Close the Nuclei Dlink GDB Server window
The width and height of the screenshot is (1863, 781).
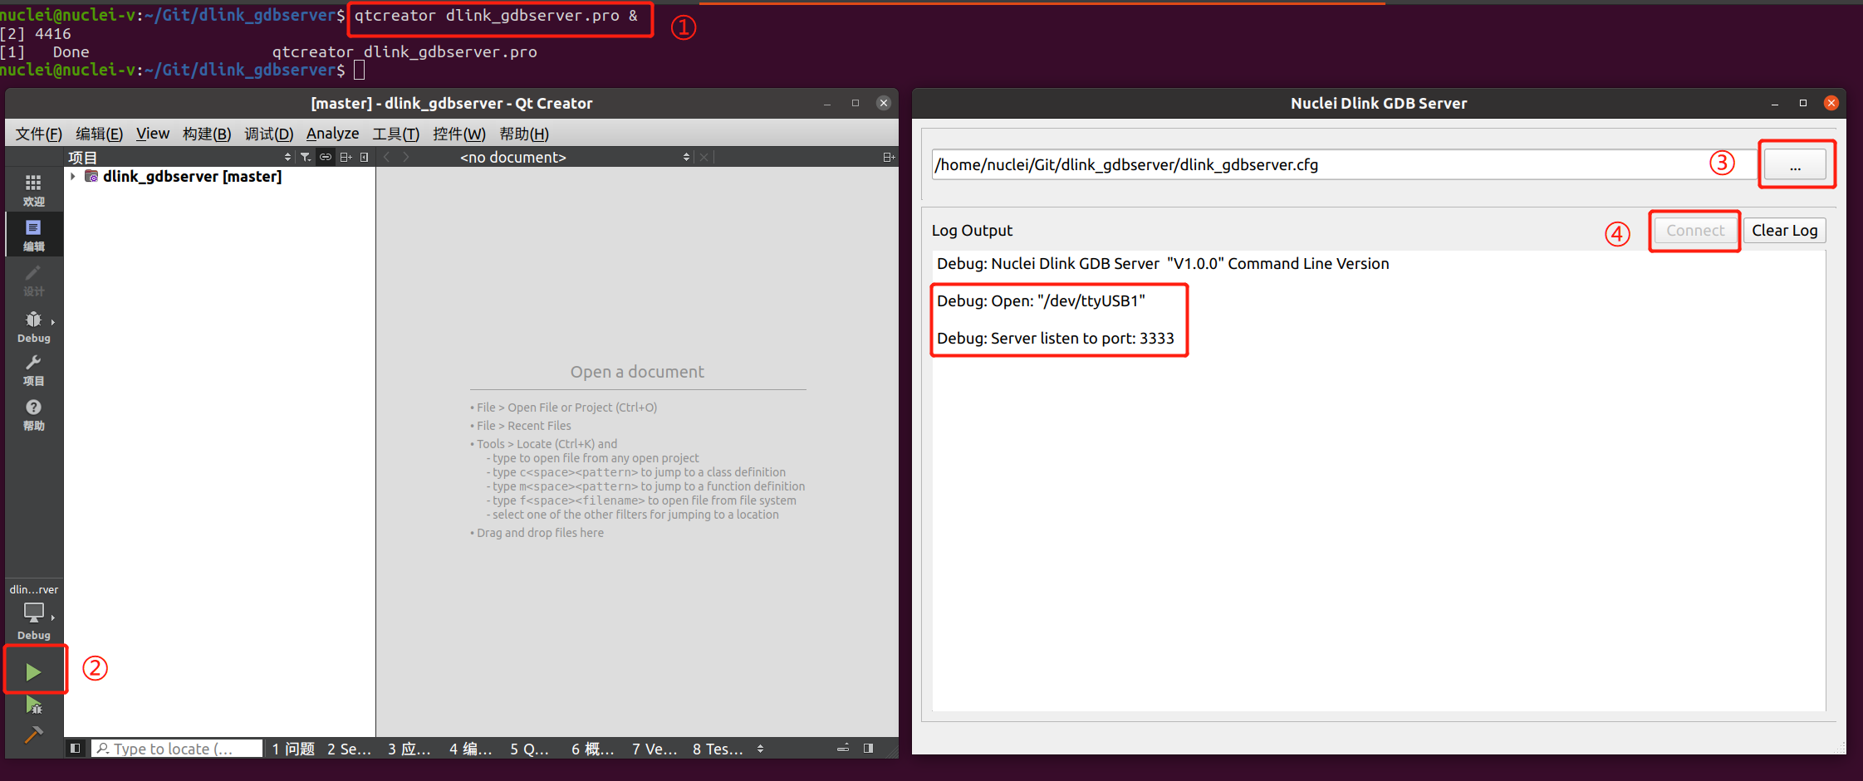click(x=1831, y=103)
